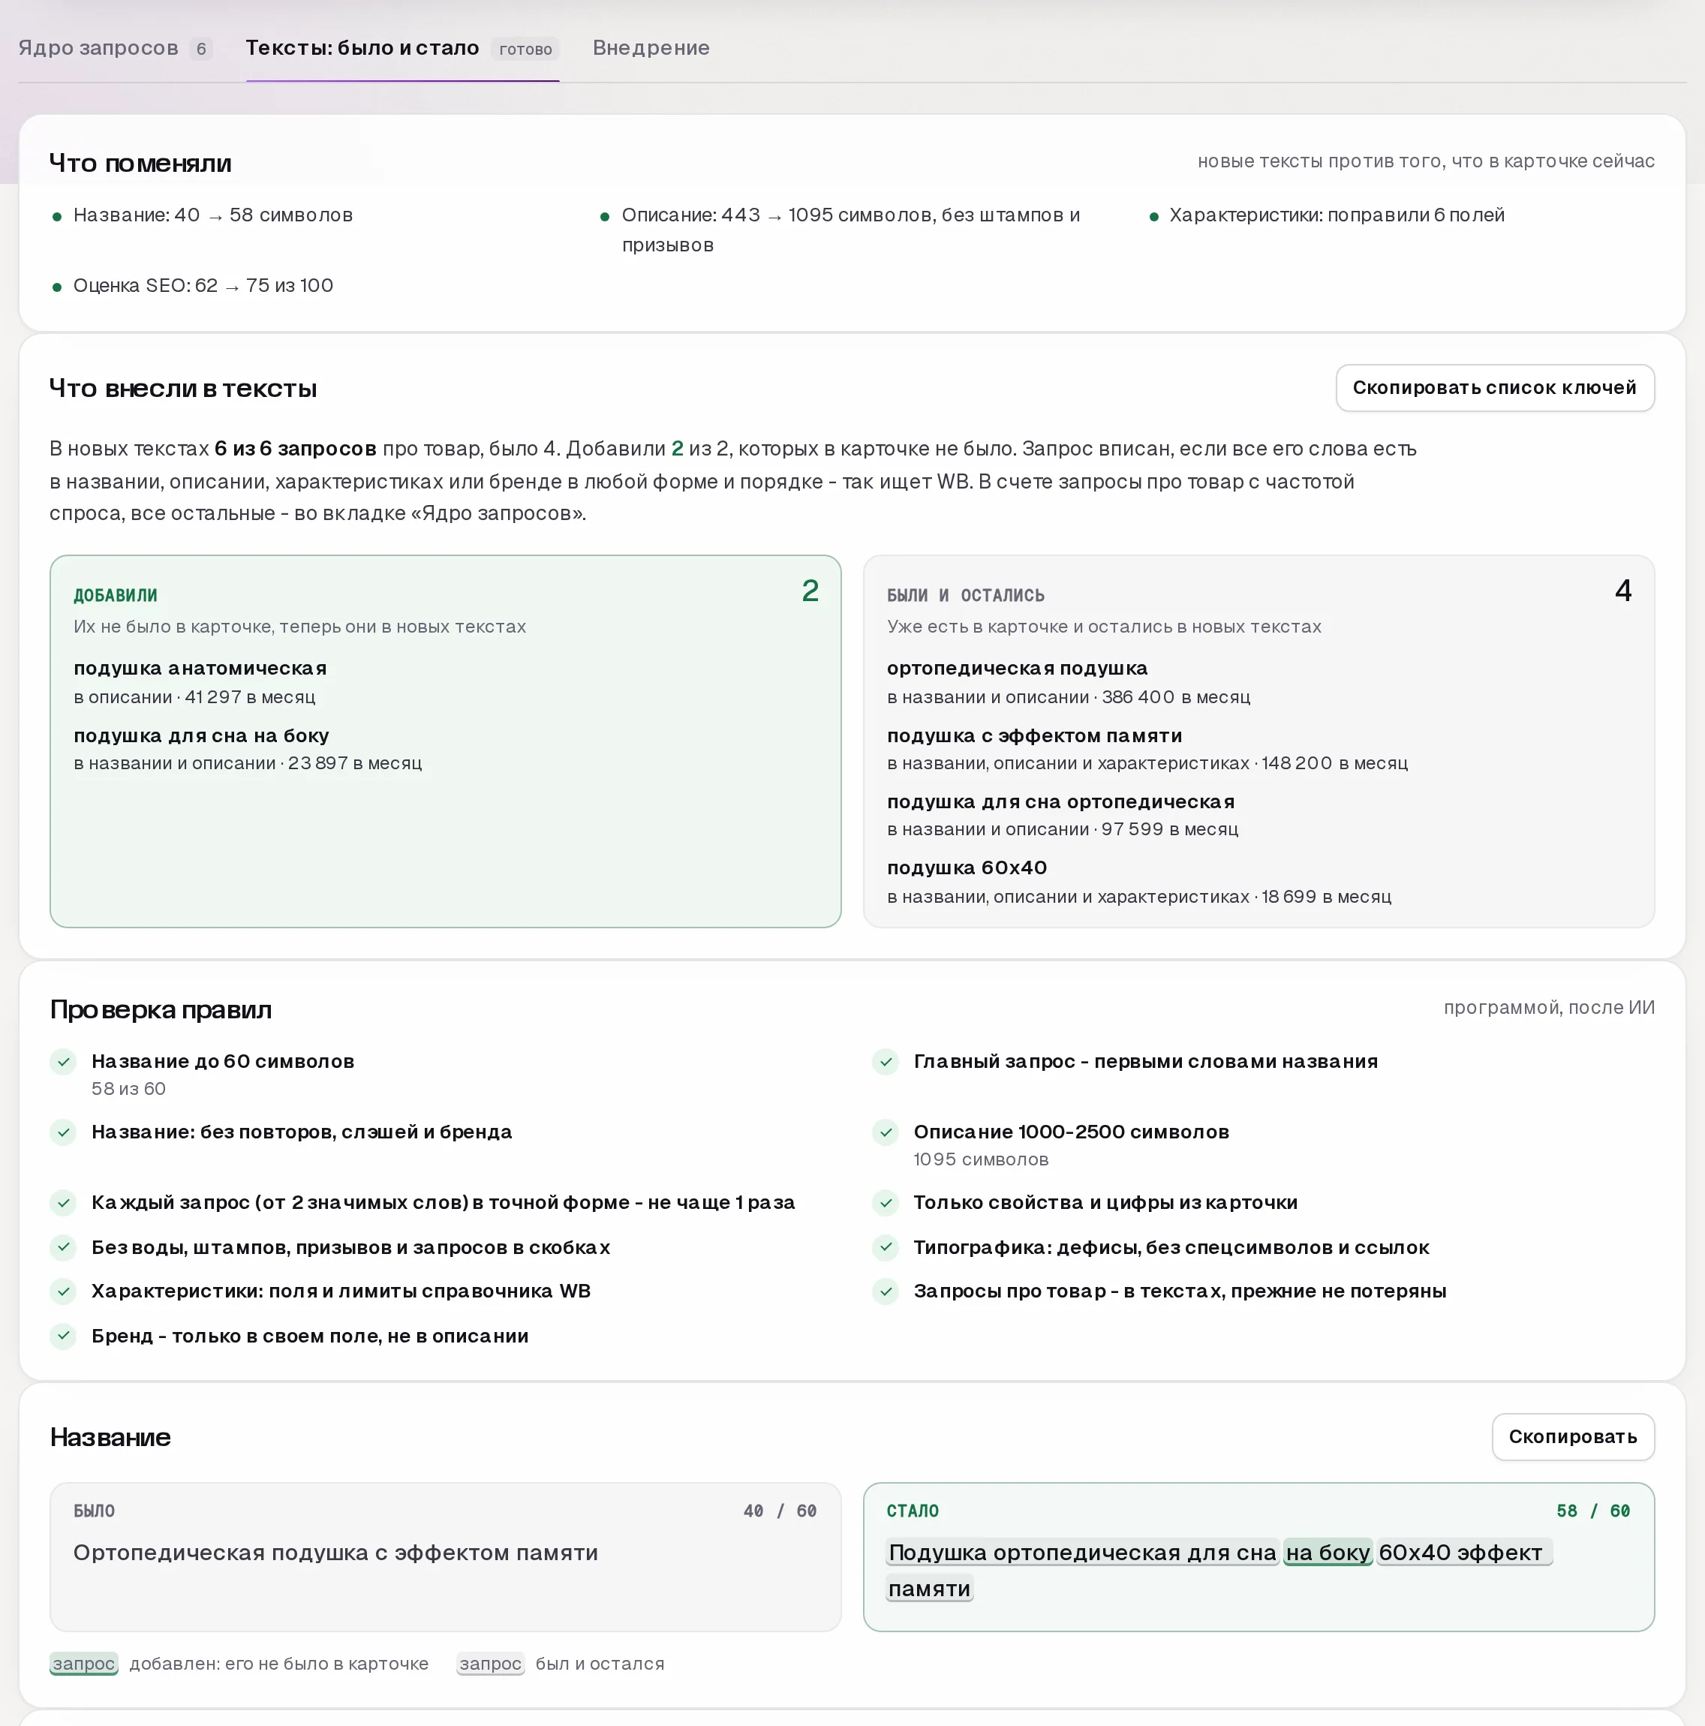Click checkmark for «Бренд - только в своем поле»
Image resolution: width=1705 pixels, height=1726 pixels.
click(64, 1336)
